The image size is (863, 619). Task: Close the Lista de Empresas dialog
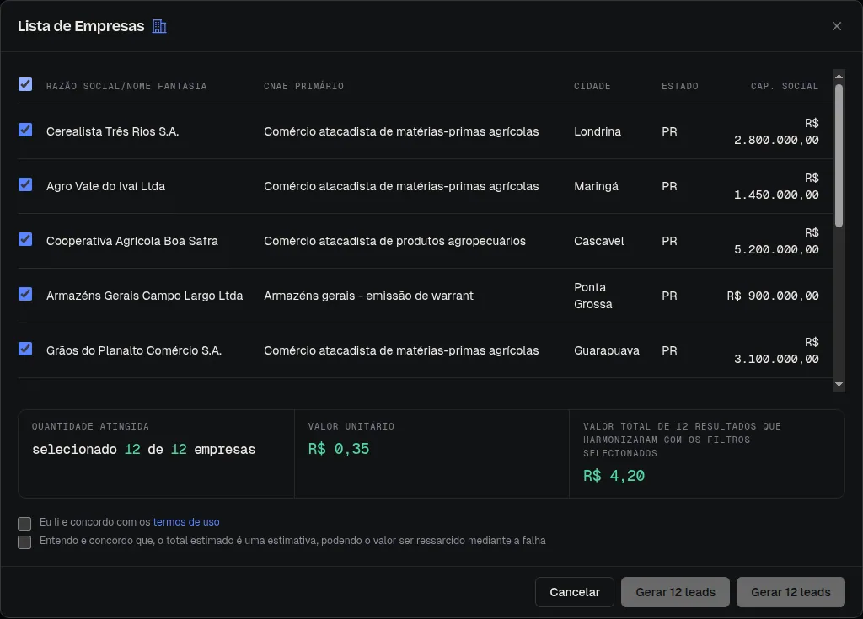point(837,26)
